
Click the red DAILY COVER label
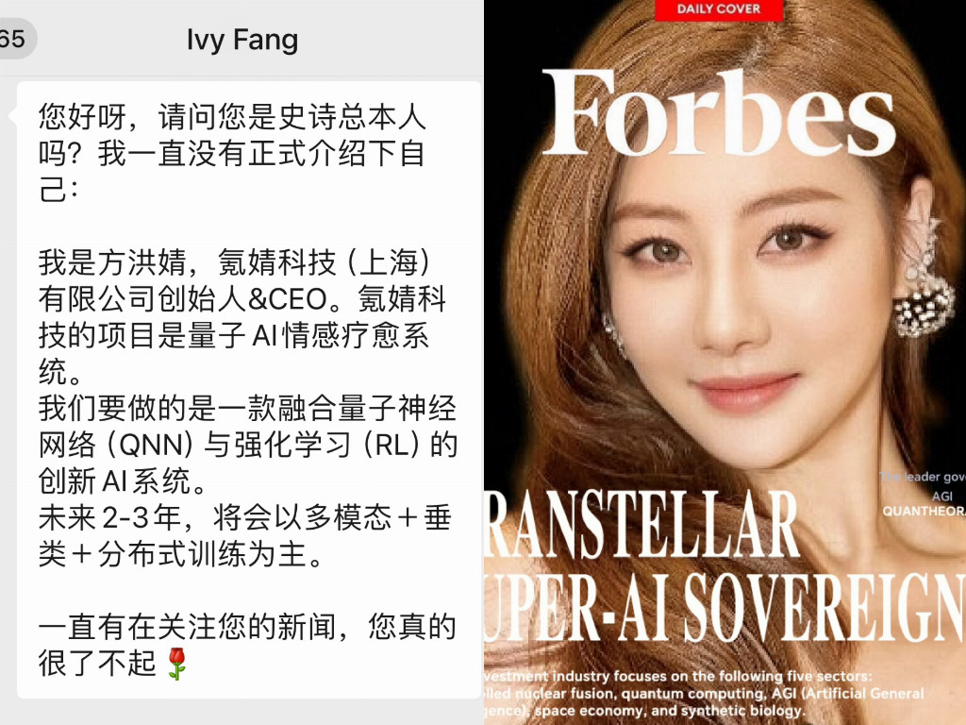[x=718, y=9]
